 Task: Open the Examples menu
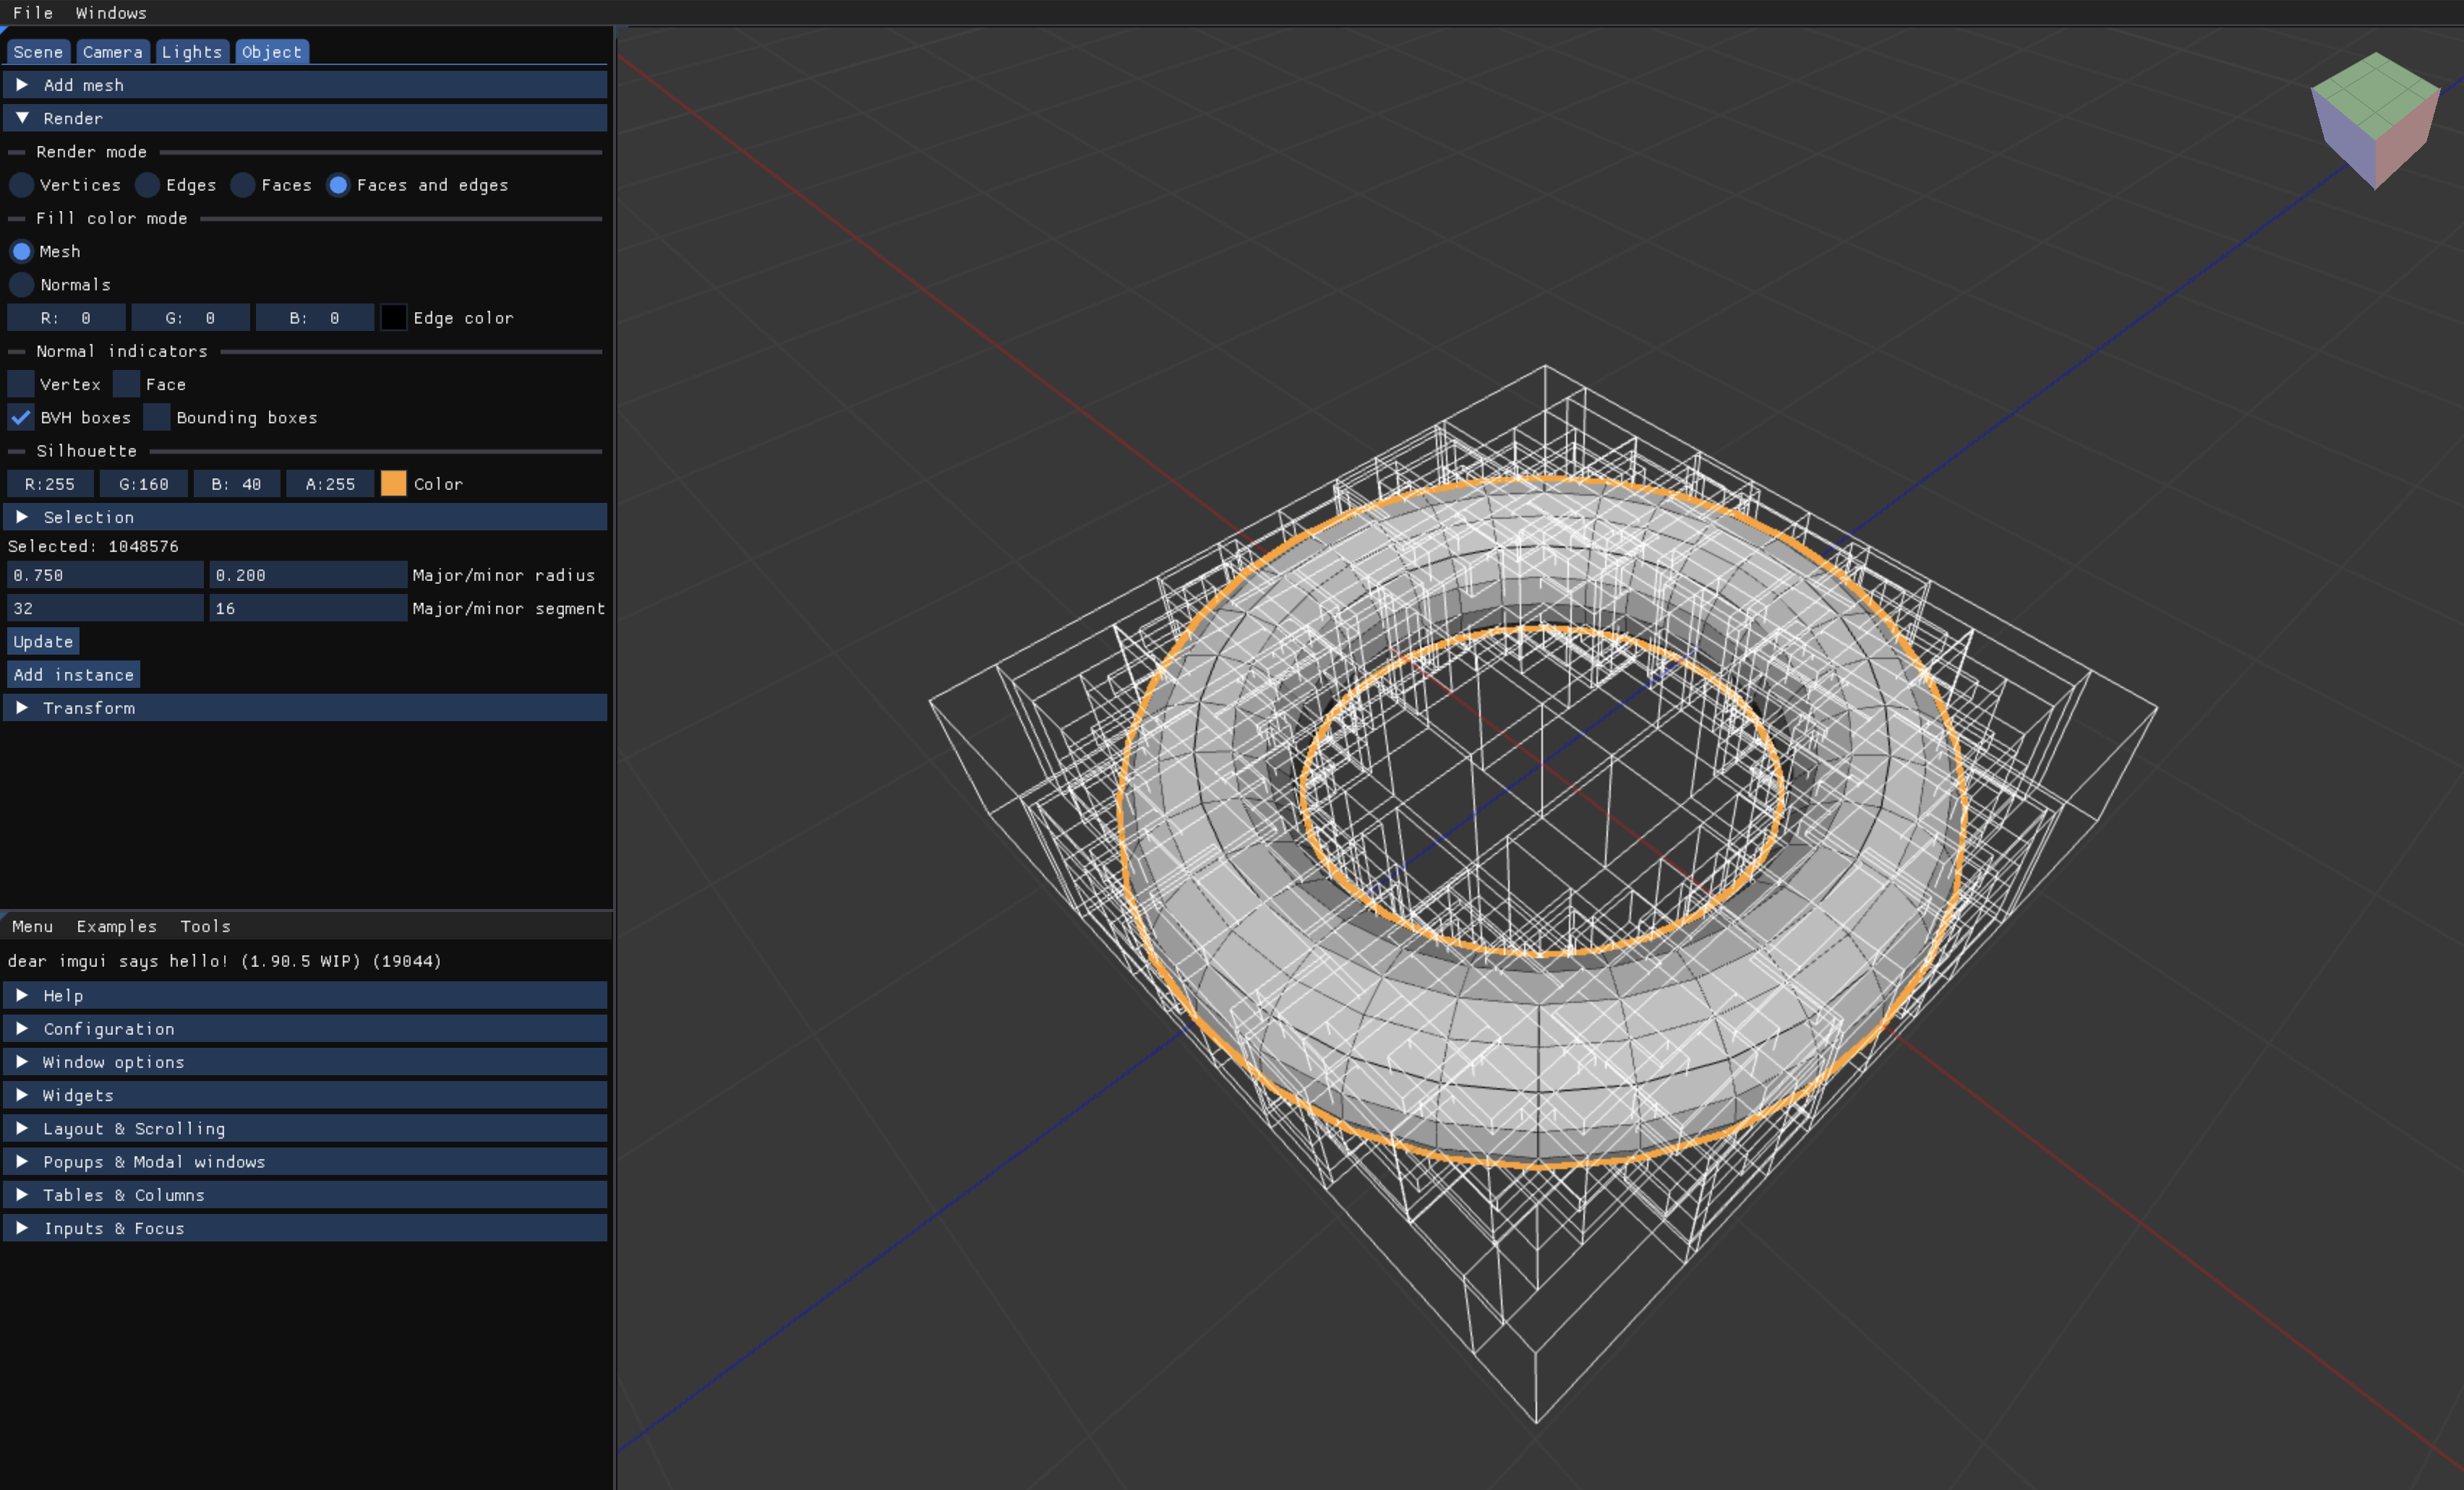click(116, 926)
